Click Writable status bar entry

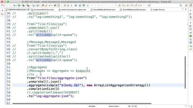(x=92, y=106)
